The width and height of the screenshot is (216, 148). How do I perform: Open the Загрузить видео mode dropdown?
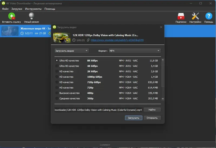72,51
